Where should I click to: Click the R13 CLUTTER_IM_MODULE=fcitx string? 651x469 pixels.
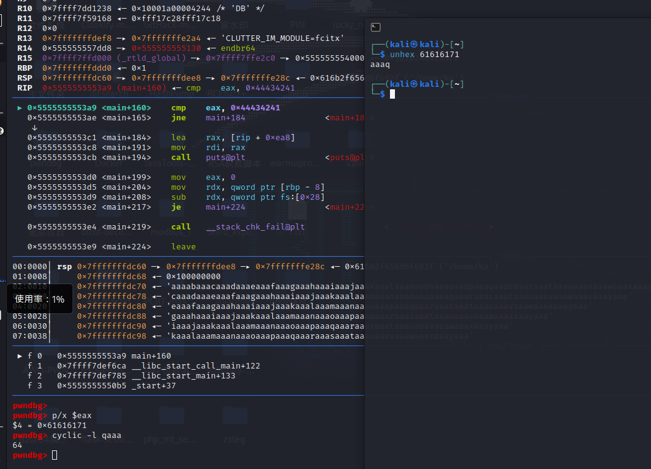(x=282, y=38)
